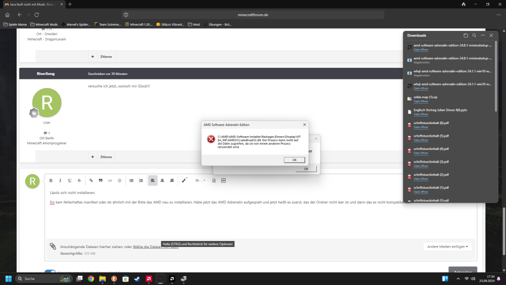This screenshot has height=285, width=506.
Task: Search downloads in the Downloads panel
Action: tap(475, 35)
